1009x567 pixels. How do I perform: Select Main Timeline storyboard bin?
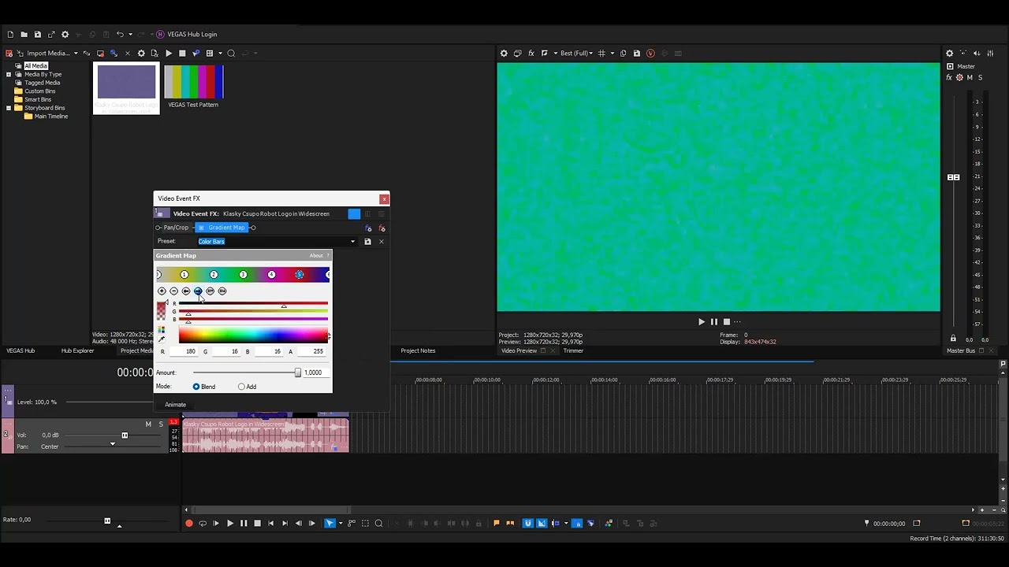pos(51,117)
